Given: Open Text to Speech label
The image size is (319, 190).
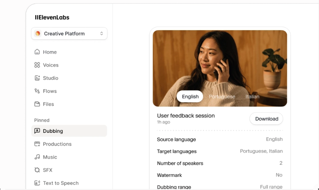Looking at the screenshot, I should [x=60, y=183].
